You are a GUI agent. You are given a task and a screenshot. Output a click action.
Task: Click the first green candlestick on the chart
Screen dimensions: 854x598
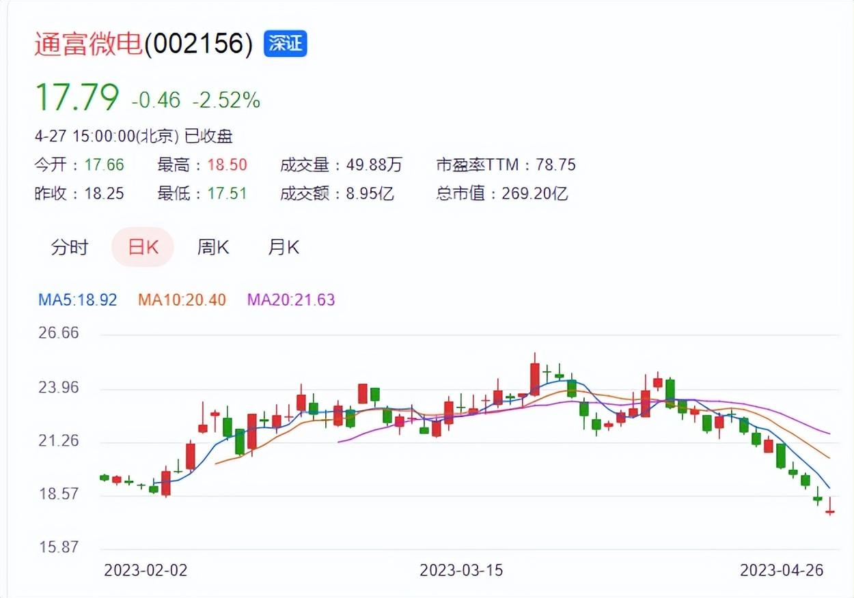(x=105, y=478)
